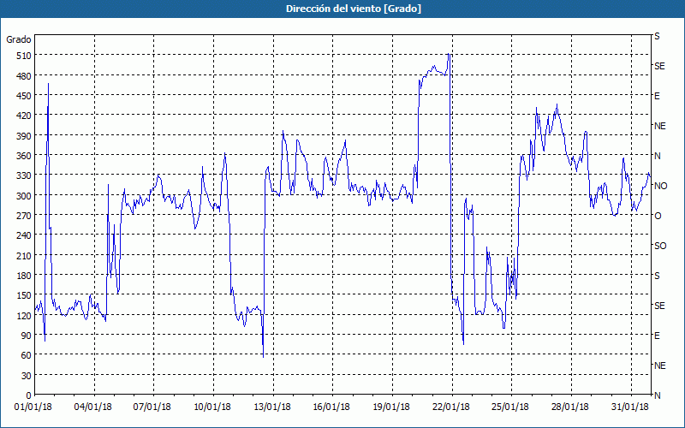Screen dimensions: 685x428
Task: Select the 28/01/18 date label
Action: point(570,407)
